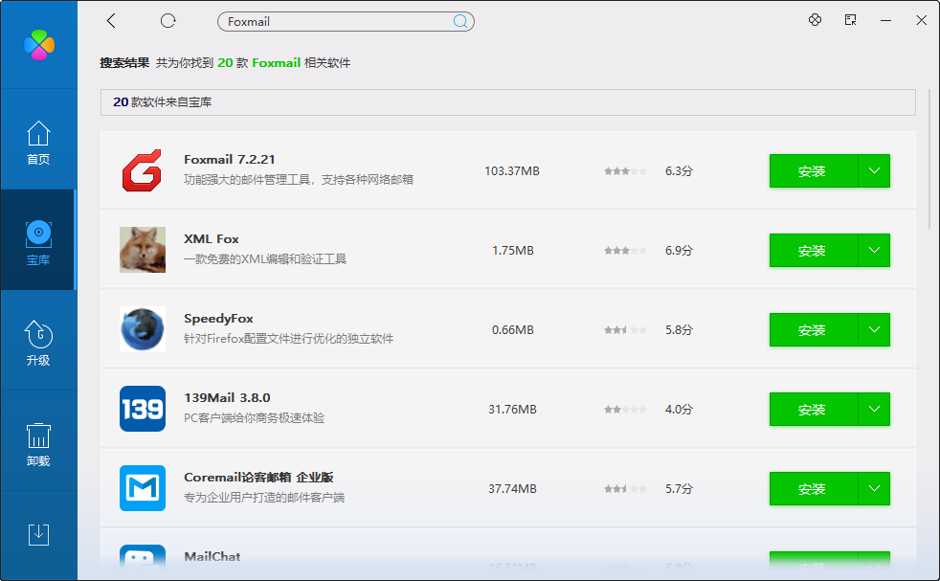
Task: Click the search magnifier icon
Action: [460, 22]
